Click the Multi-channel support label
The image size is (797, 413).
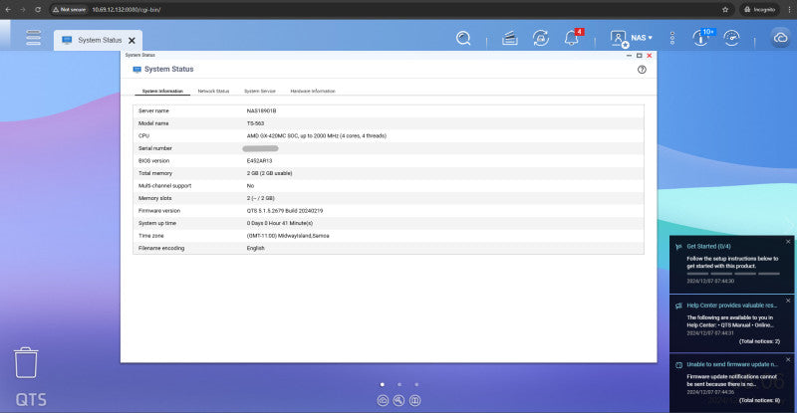coord(164,186)
